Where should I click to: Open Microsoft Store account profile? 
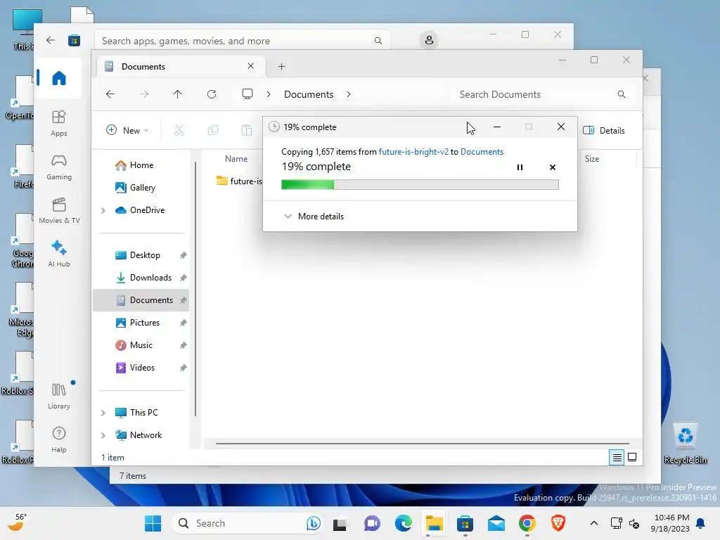click(x=429, y=40)
